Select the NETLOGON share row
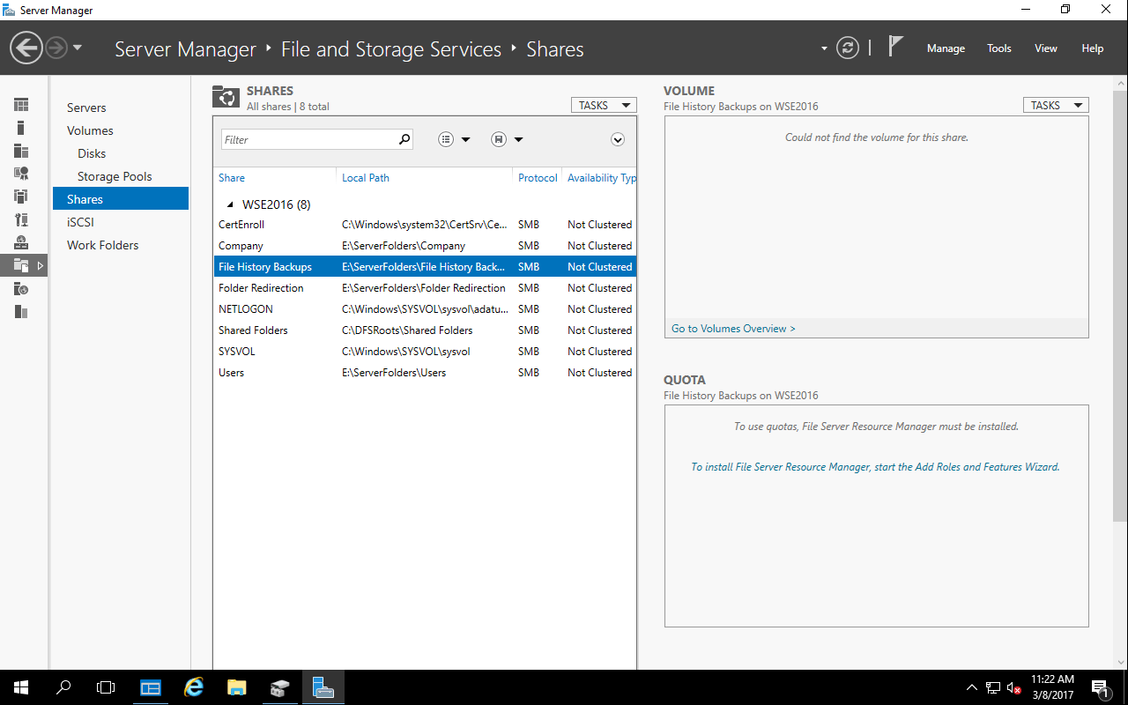The height and width of the screenshot is (705, 1128). coord(425,309)
